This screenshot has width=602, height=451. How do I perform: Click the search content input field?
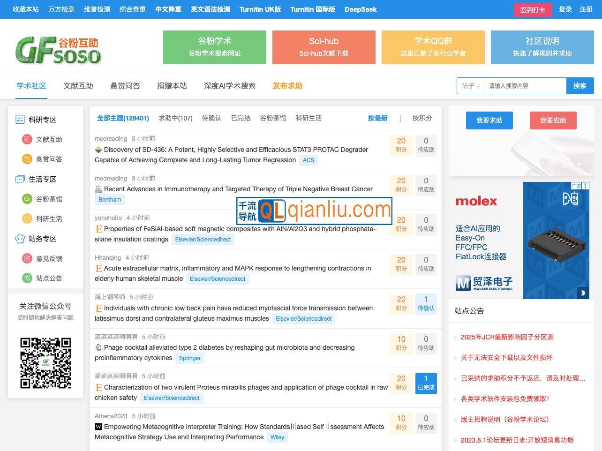[x=525, y=86]
